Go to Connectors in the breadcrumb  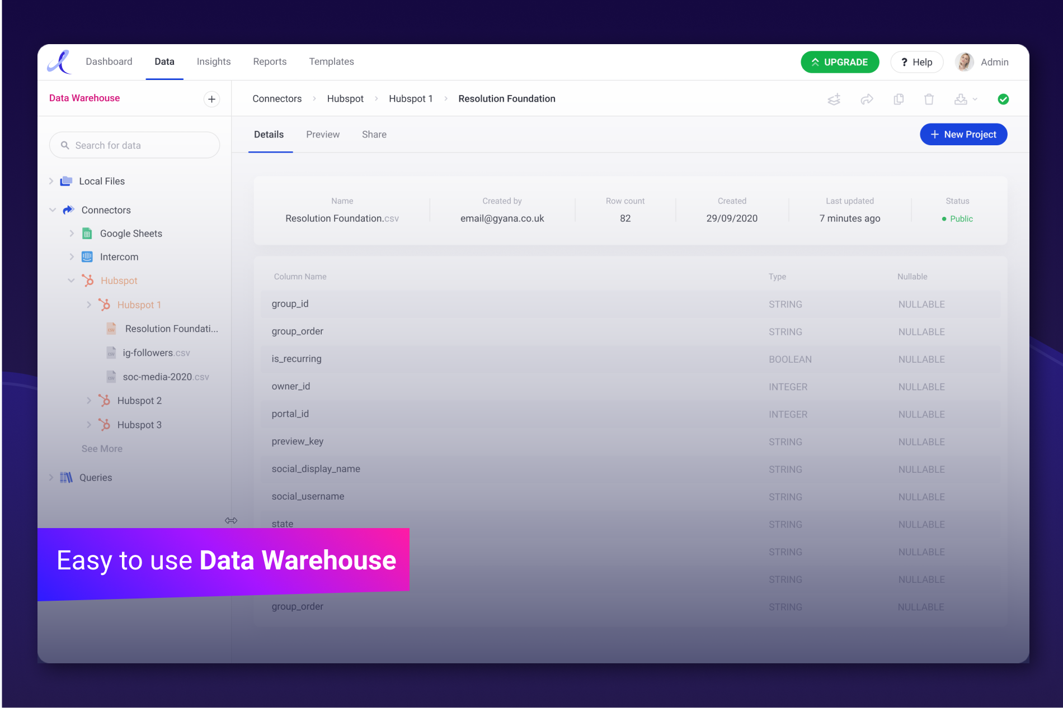[x=277, y=99]
